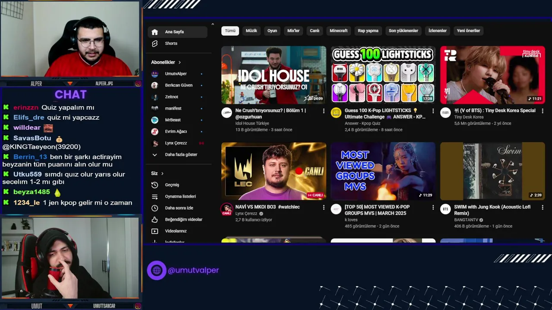This screenshot has width=552, height=310.
Task: Click the Tiny Desk Korea V thumbnail
Action: click(x=492, y=75)
